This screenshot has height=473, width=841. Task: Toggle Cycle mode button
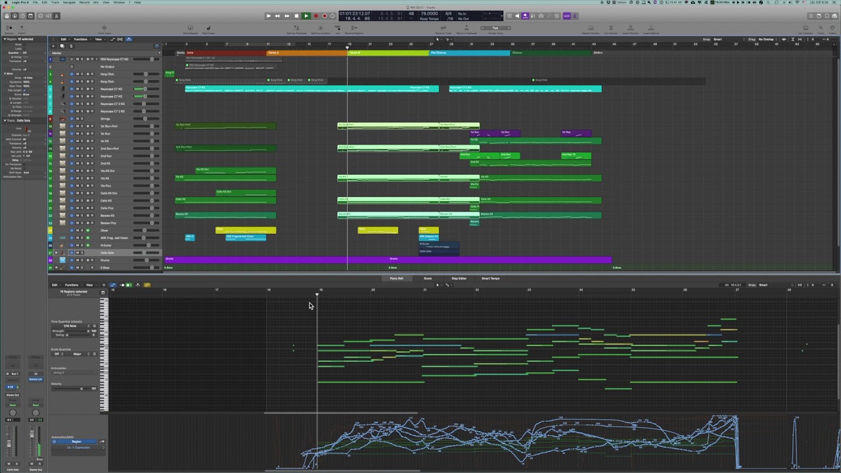pyautogui.click(x=332, y=16)
